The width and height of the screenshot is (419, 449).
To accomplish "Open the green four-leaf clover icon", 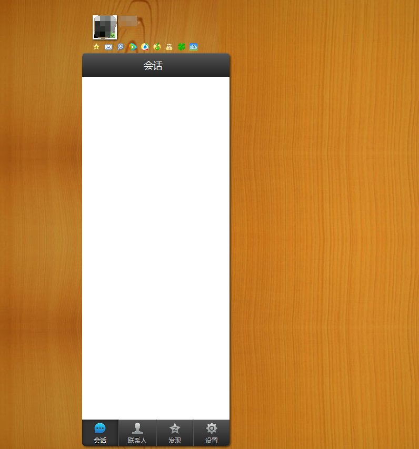I will [x=181, y=47].
